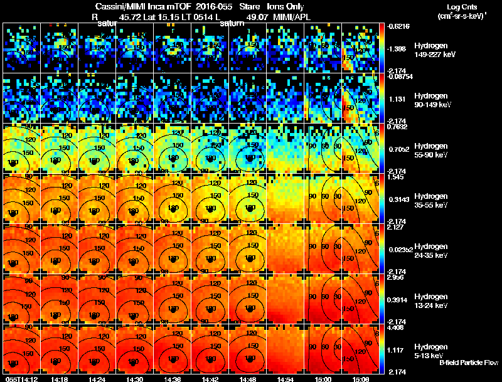Open the 5-13 keV panel at 14:42
Image resolution: width=502 pixels, height=382 pixels.
[210, 349]
